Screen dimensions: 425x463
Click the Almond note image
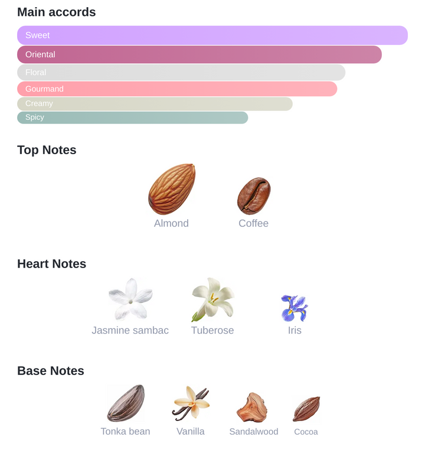[171, 189]
